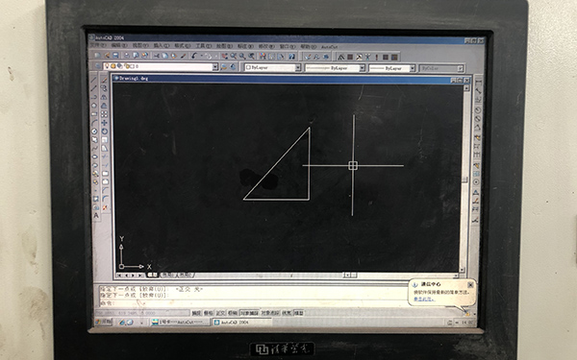Open the ByLayer color control dropdown
This screenshot has width=577, height=360.
click(x=273, y=67)
